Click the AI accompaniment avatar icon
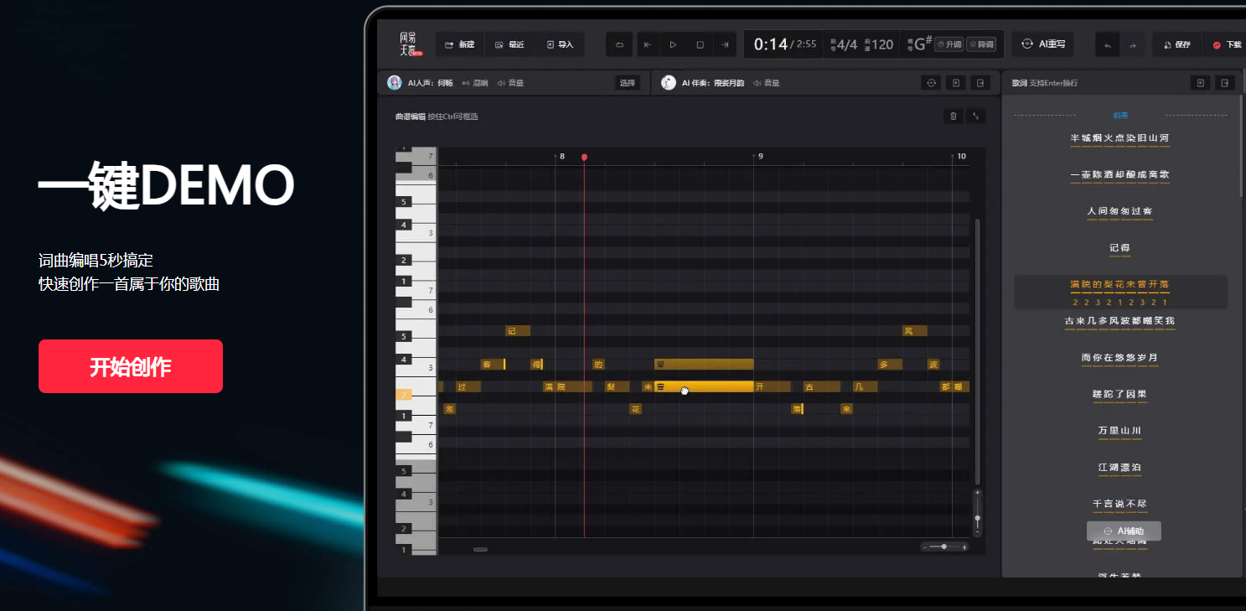Viewport: 1246px width, 611px height. pyautogui.click(x=668, y=82)
